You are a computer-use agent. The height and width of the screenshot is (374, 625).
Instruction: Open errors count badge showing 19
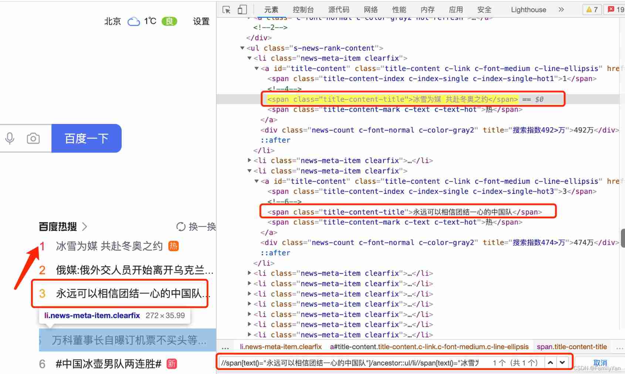tap(615, 10)
